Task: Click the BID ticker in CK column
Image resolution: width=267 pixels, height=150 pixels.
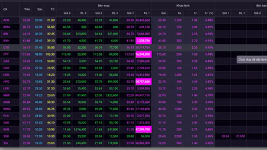Action: (6, 34)
